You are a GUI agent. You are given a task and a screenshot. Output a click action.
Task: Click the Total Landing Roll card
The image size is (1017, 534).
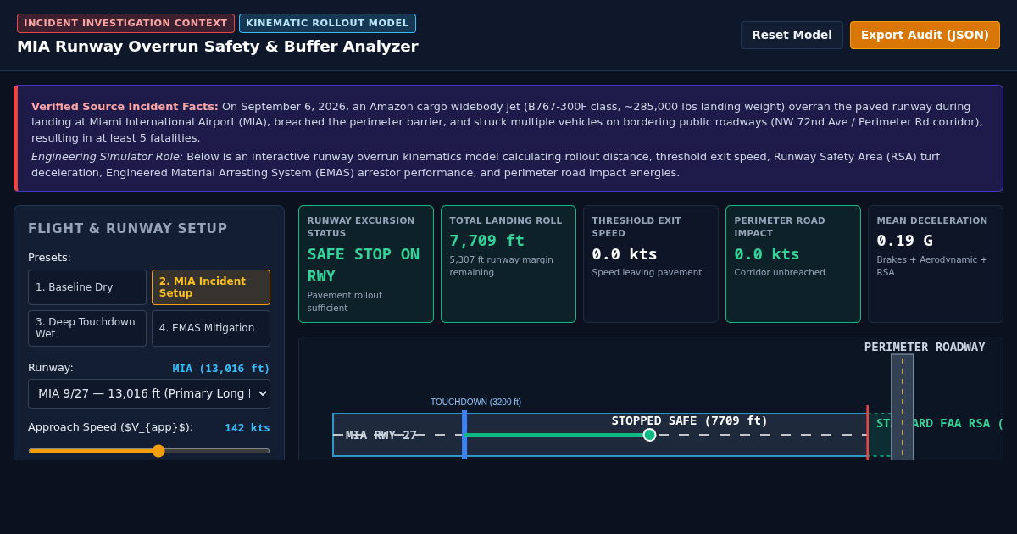(x=508, y=264)
